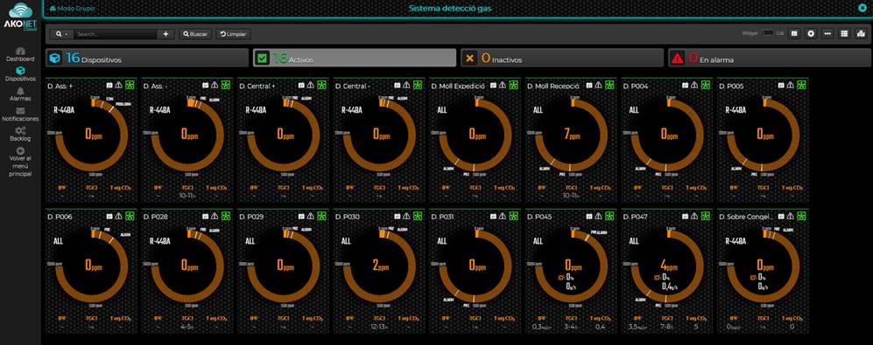Screen dimensions: 873x345
Task: Select Dispositivos in the left sidebar
Action: pyautogui.click(x=20, y=74)
